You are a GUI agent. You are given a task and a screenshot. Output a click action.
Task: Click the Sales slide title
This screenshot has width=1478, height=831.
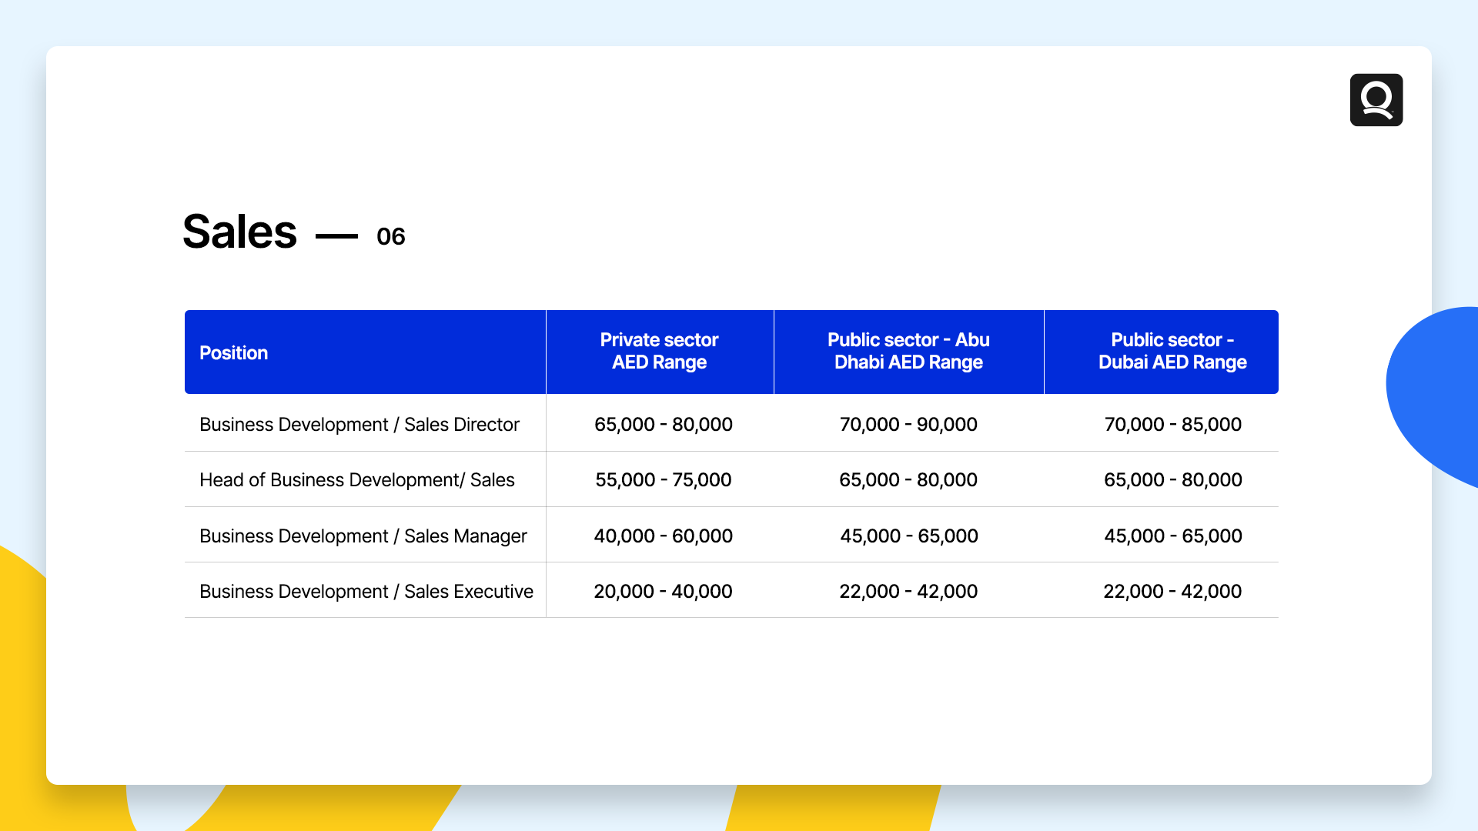[x=239, y=232]
